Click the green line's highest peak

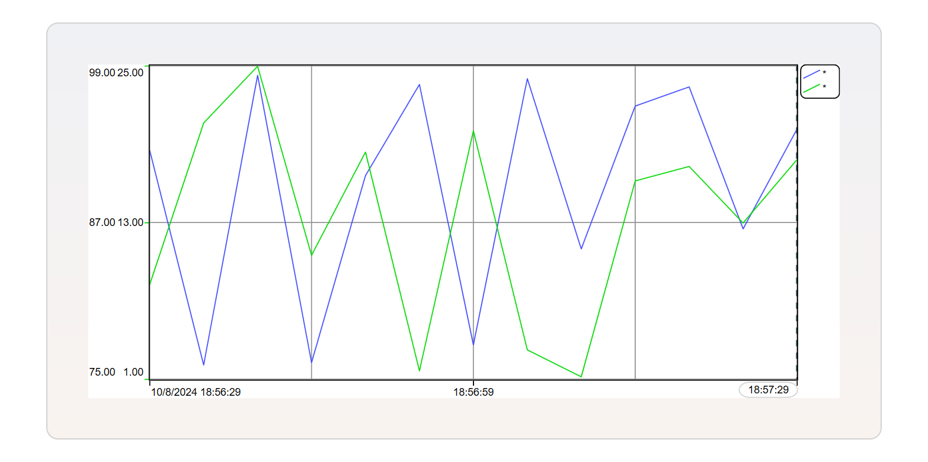click(x=258, y=66)
